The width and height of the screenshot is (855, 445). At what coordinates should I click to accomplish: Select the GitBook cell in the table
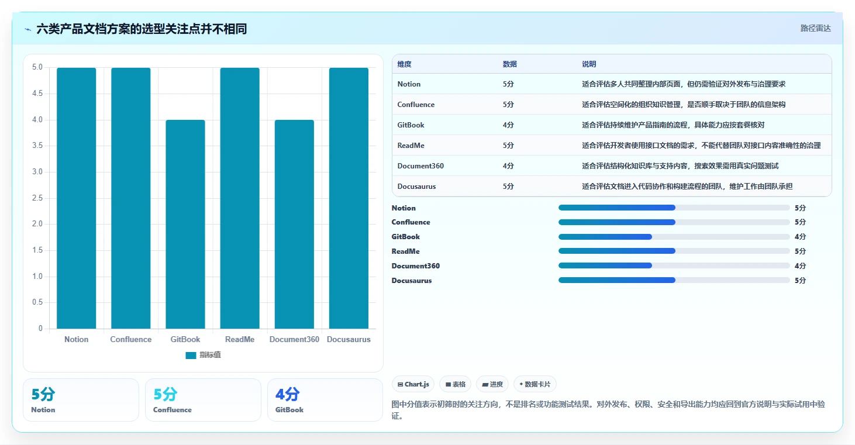411,125
